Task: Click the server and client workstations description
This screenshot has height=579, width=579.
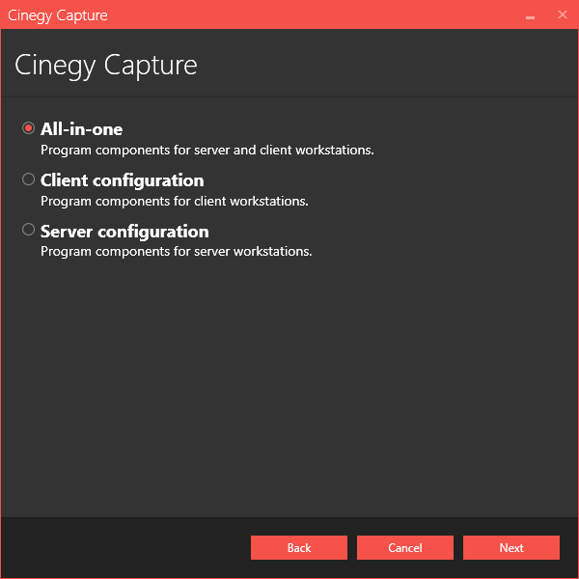Action: click(207, 151)
